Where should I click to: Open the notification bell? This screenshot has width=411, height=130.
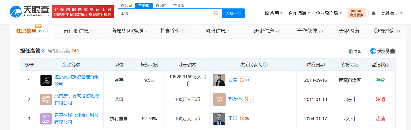point(373,13)
